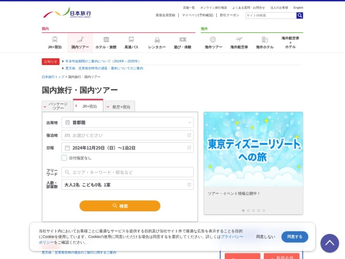Click the 宿泊地 お選びください field
Screen dimensions: 345x259
[128, 135]
